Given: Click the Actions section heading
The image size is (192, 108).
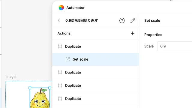Looking at the screenshot, I should (x=64, y=33).
